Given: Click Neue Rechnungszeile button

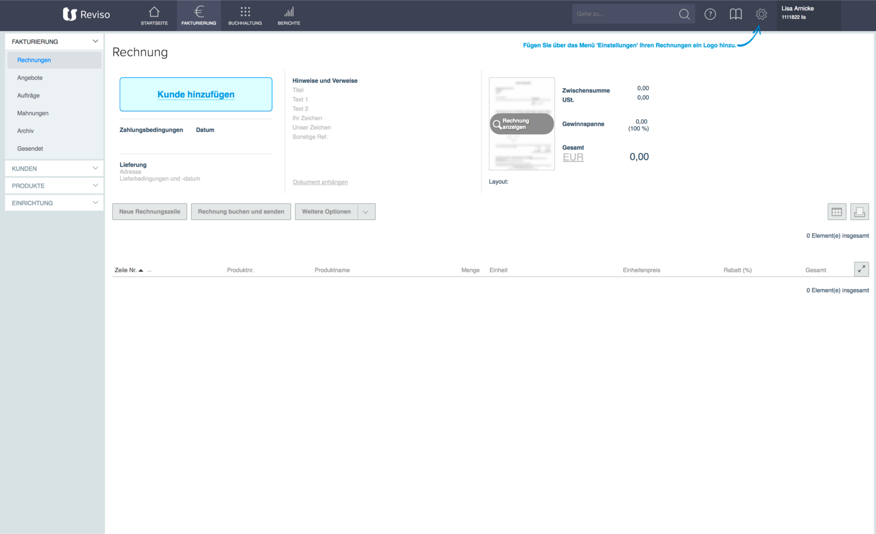Looking at the screenshot, I should coord(149,212).
